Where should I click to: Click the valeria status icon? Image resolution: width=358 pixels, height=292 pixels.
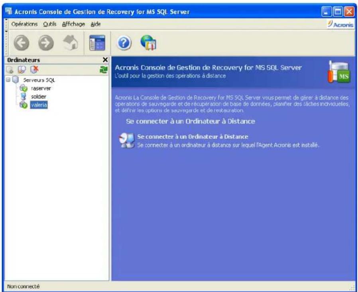click(x=23, y=105)
